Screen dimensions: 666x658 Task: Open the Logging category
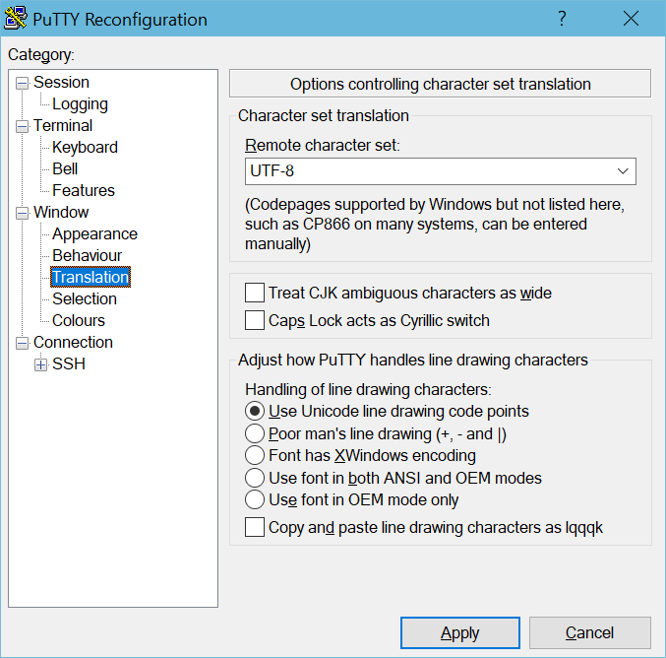click(x=80, y=103)
